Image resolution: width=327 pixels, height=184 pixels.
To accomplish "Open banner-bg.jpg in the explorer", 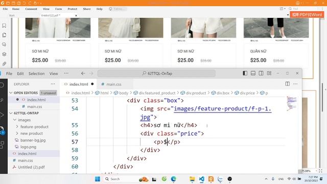I will click(33, 140).
